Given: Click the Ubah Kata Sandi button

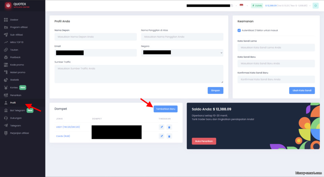Looking at the screenshot, I should (302, 90).
